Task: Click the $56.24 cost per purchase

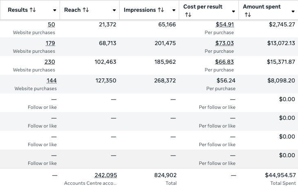Action: click(226, 81)
